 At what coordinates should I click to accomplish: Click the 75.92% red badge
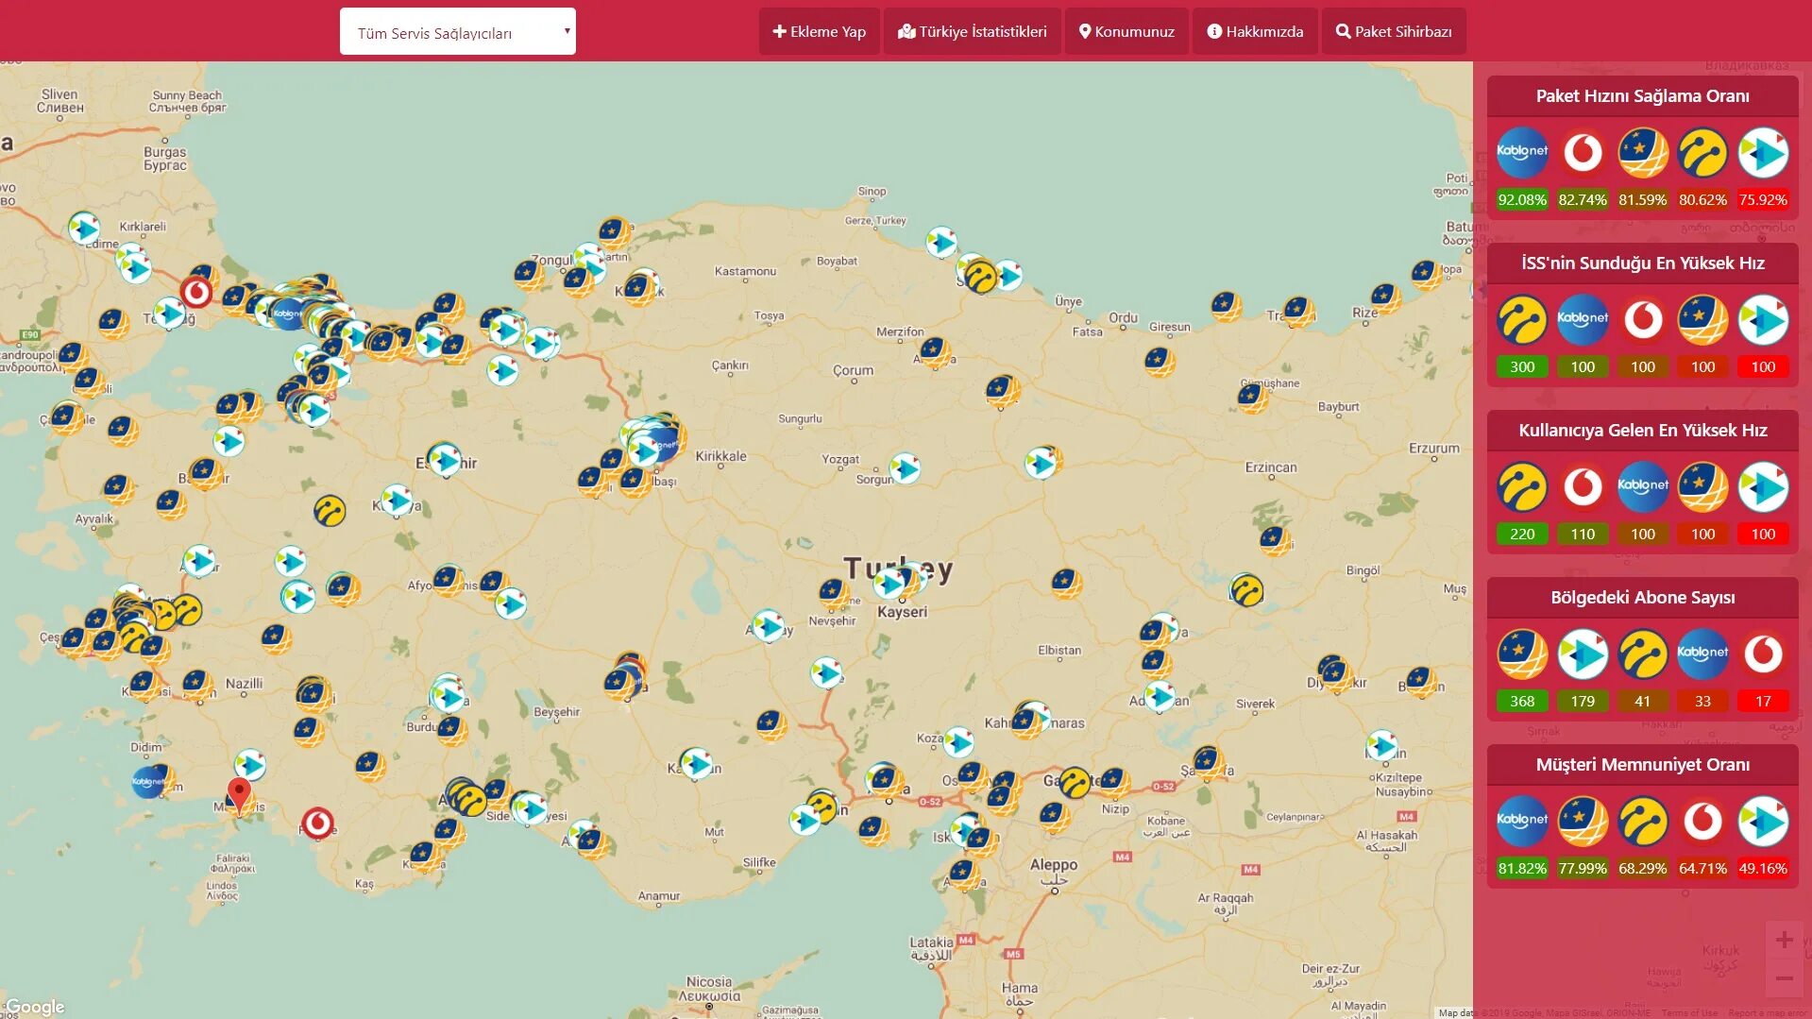coord(1764,200)
